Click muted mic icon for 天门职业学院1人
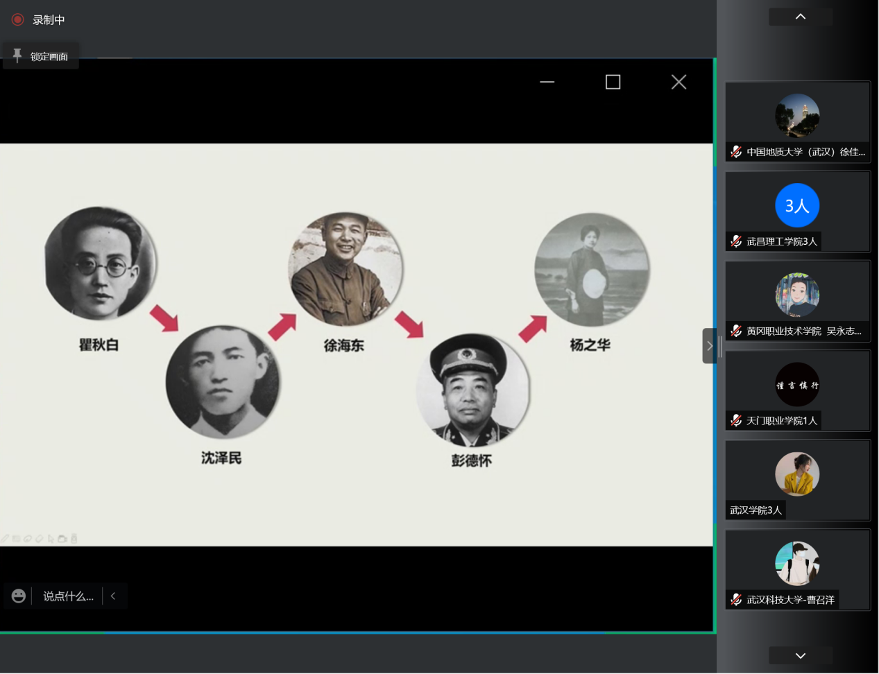Viewport: 879px width, 674px height. 736,420
